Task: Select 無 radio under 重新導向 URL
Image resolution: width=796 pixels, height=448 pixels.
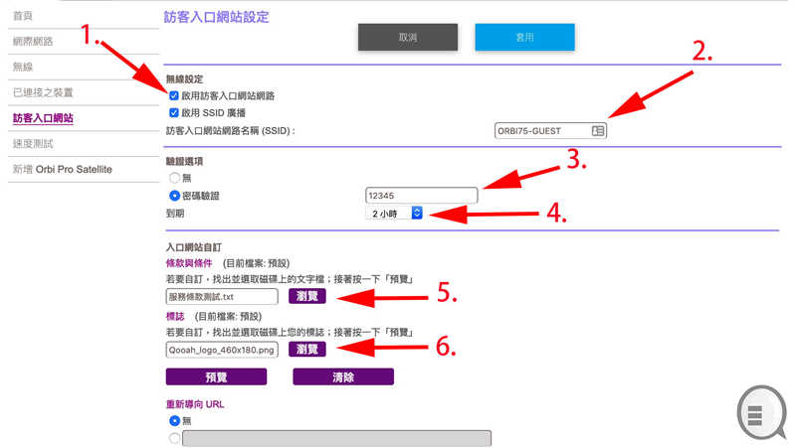Action: point(175,420)
